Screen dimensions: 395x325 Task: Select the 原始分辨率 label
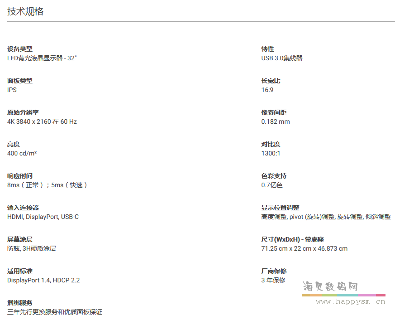(23, 112)
